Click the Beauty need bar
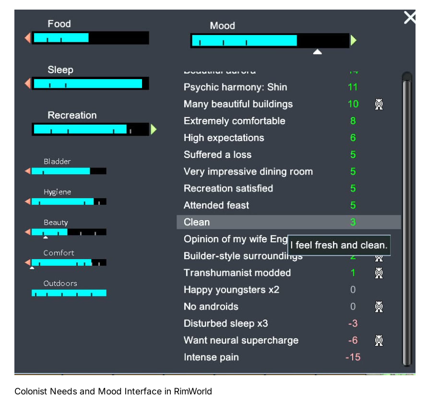 (x=69, y=232)
